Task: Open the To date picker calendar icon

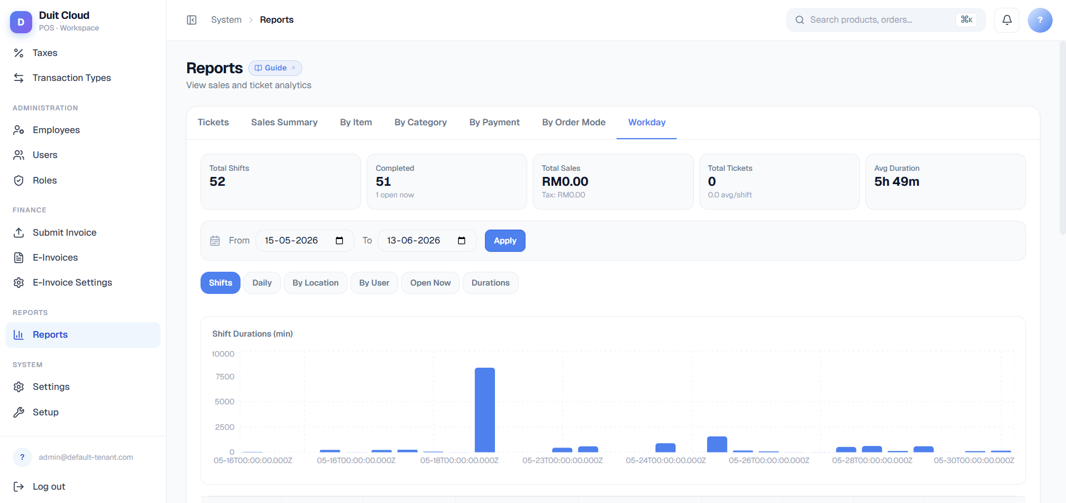Action: 462,241
